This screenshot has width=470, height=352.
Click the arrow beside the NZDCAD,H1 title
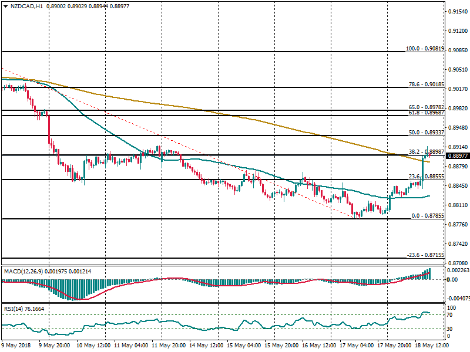(x=5, y=6)
